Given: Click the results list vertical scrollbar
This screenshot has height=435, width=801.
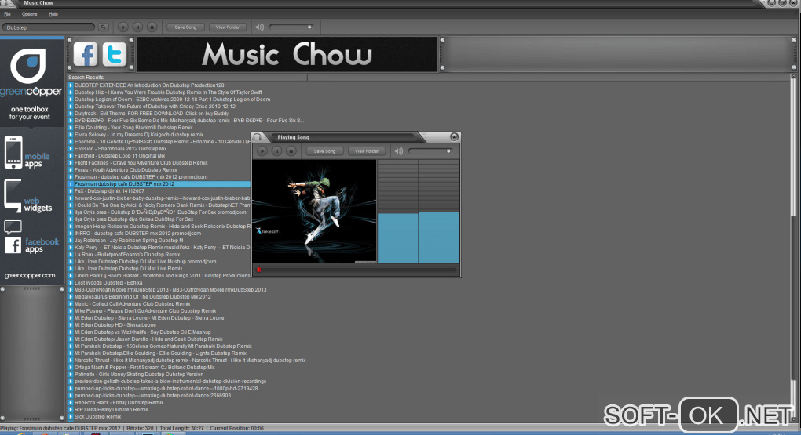Looking at the screenshot, I should point(793,248).
